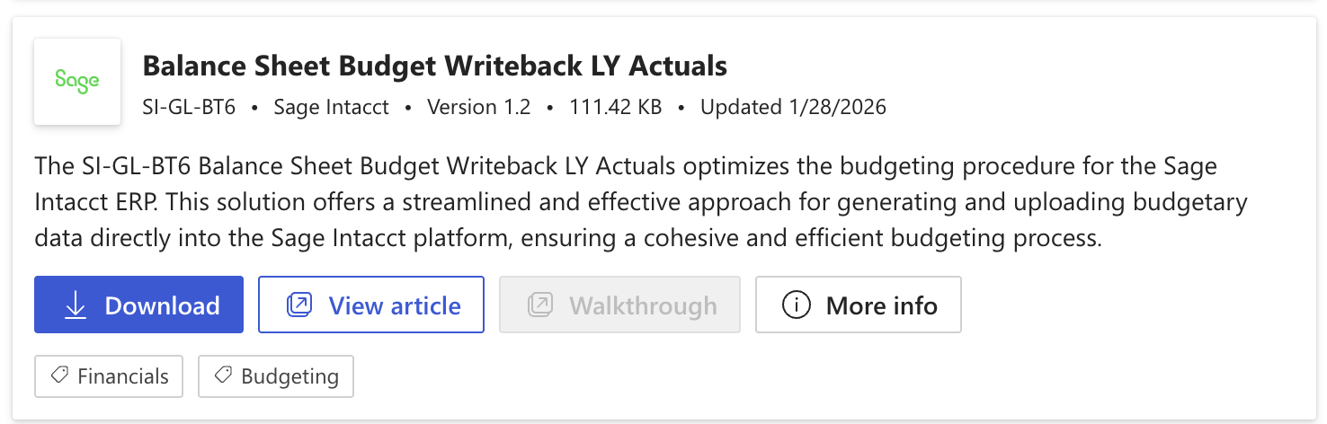Click the 111.42 KB file size

tap(615, 108)
